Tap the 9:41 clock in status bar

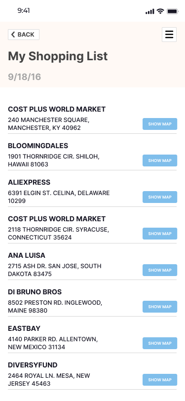click(24, 11)
